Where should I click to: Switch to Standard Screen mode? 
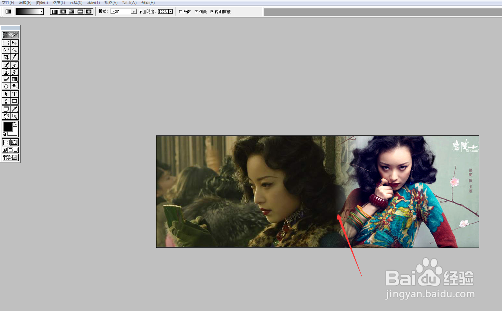(5, 150)
